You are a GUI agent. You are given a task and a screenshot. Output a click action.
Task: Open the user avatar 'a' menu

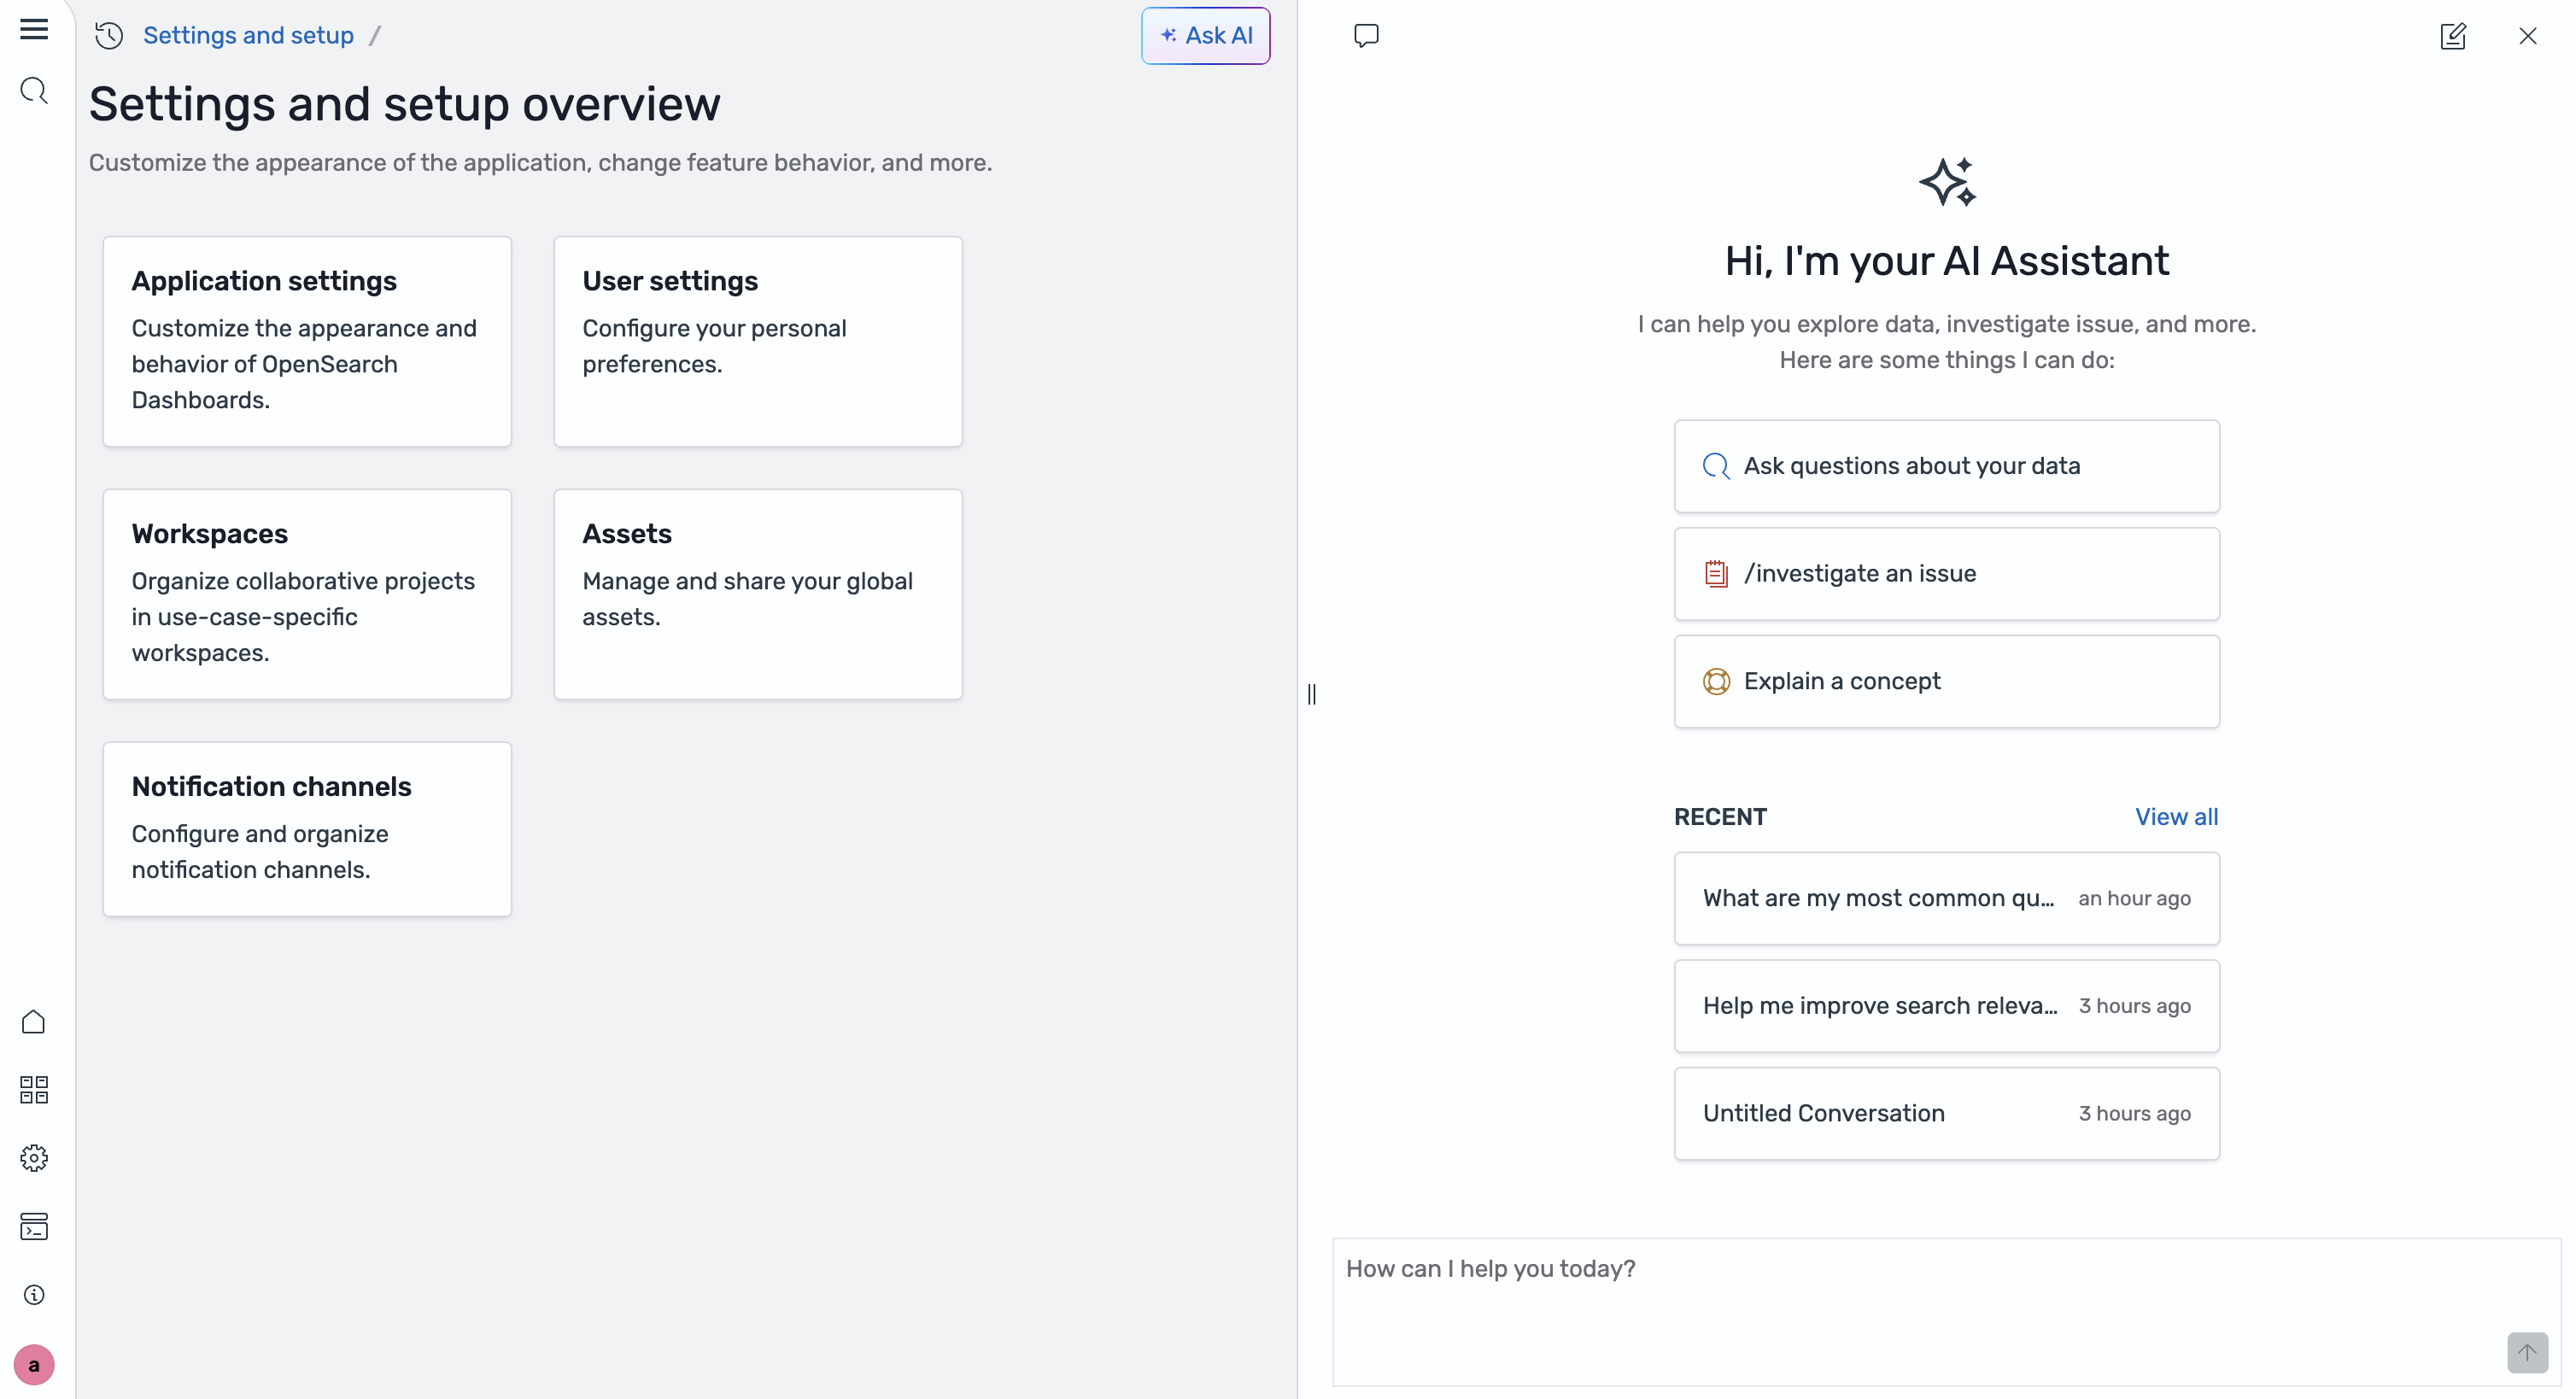click(x=34, y=1365)
